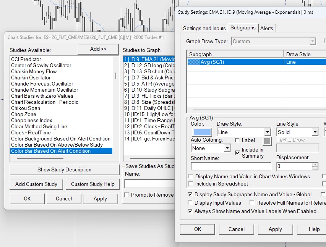Open Custom Study Help
The height and width of the screenshot is (247, 326).
point(92,184)
